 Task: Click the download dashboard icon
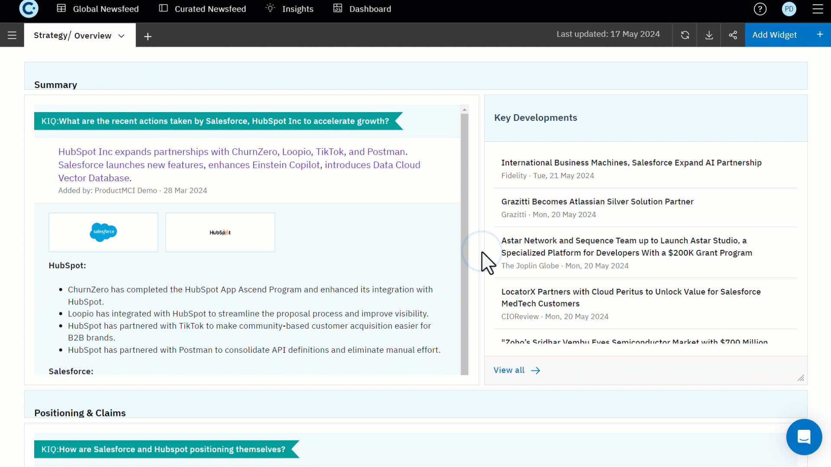[709, 35]
